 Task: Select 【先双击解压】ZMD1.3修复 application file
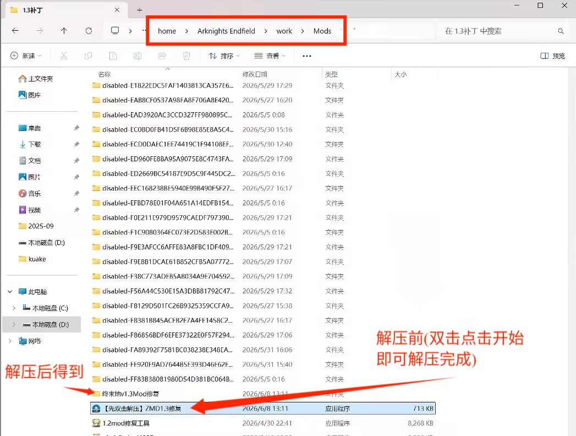tap(262, 408)
